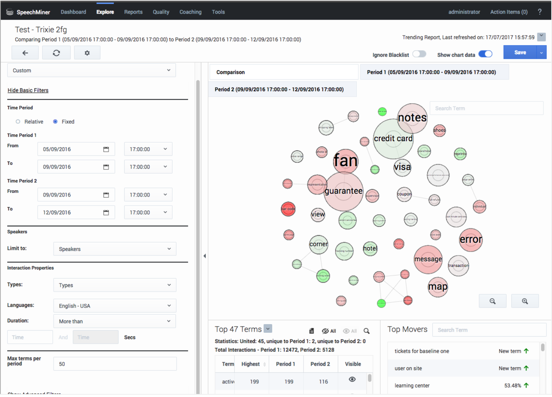This screenshot has width=552, height=397.
Task: Click the Top Movers list scrollbar
Action: 543,347
